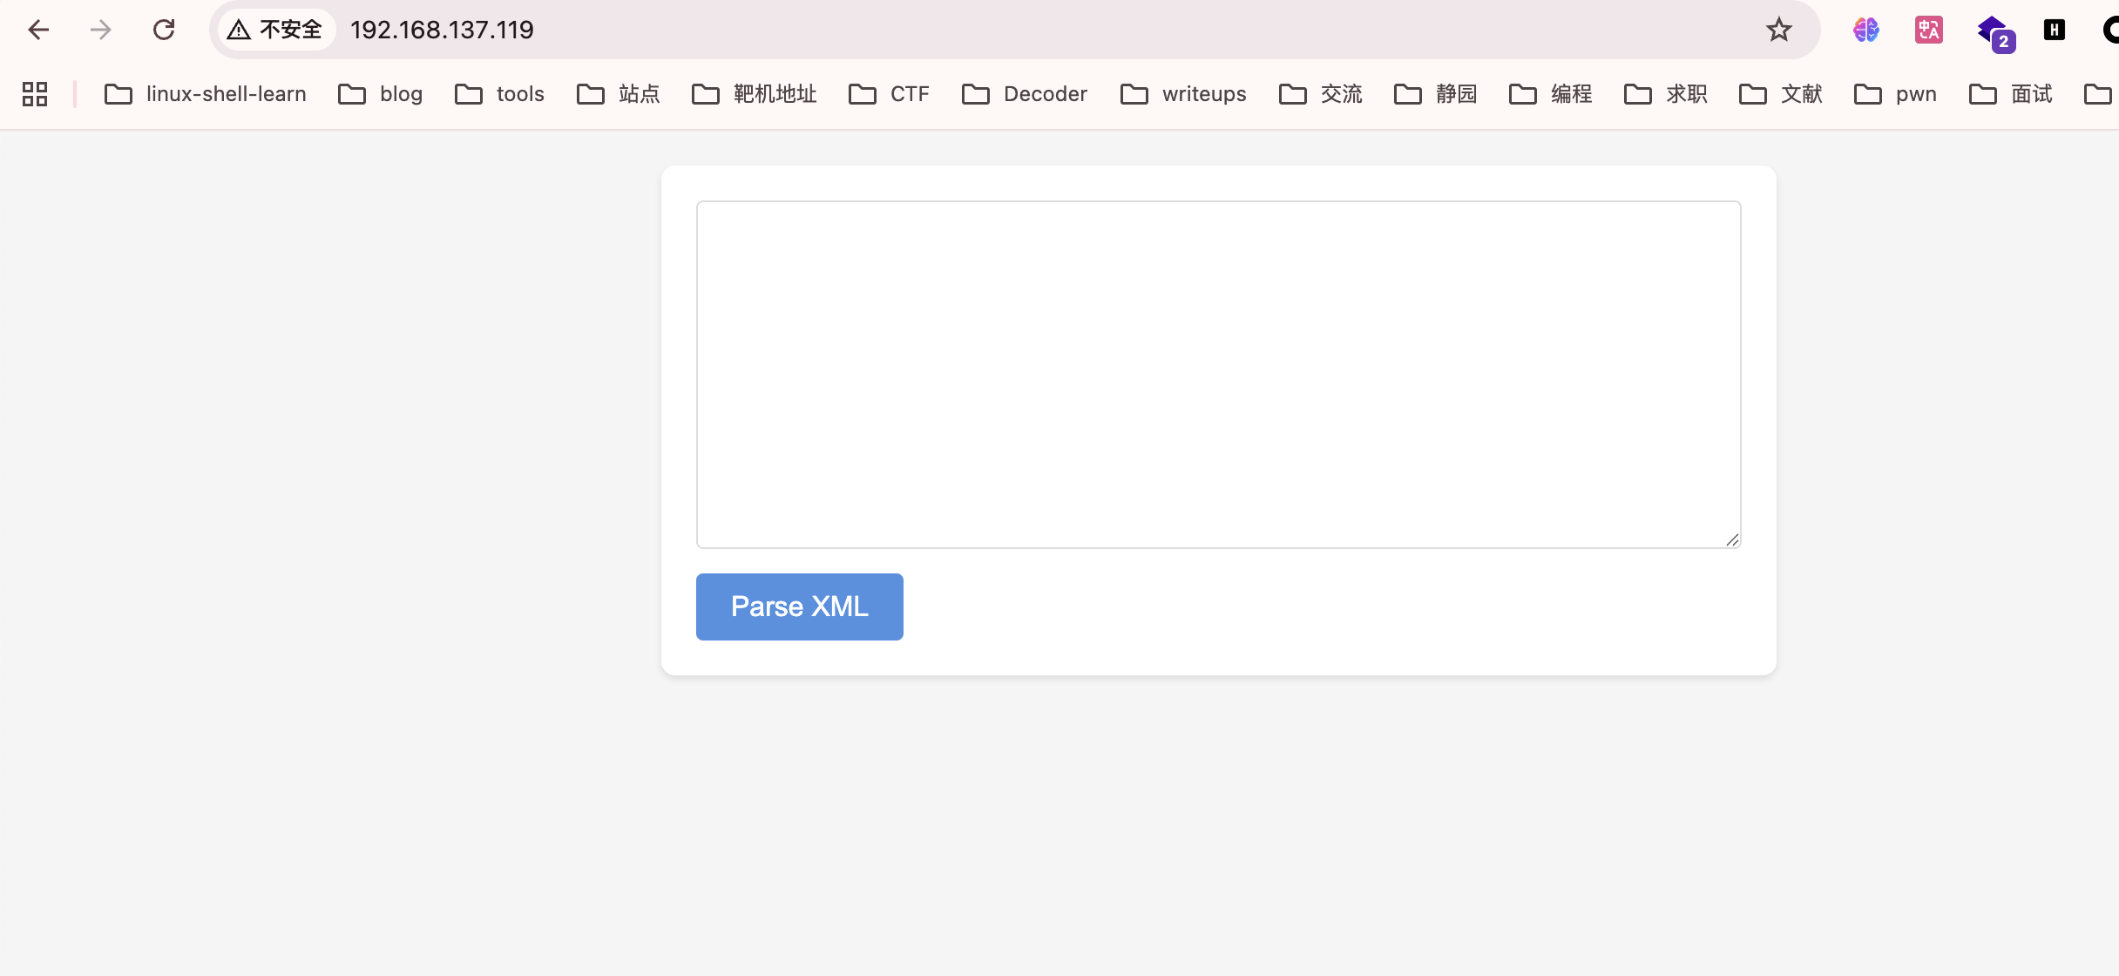This screenshot has height=976, width=2119.
Task: Focus the address bar URL
Action: (442, 30)
